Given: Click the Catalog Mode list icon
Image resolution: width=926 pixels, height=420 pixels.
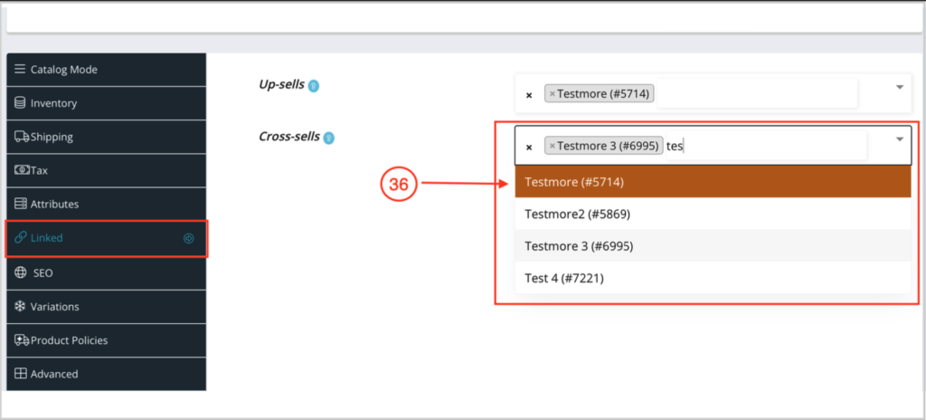Looking at the screenshot, I should [x=20, y=70].
